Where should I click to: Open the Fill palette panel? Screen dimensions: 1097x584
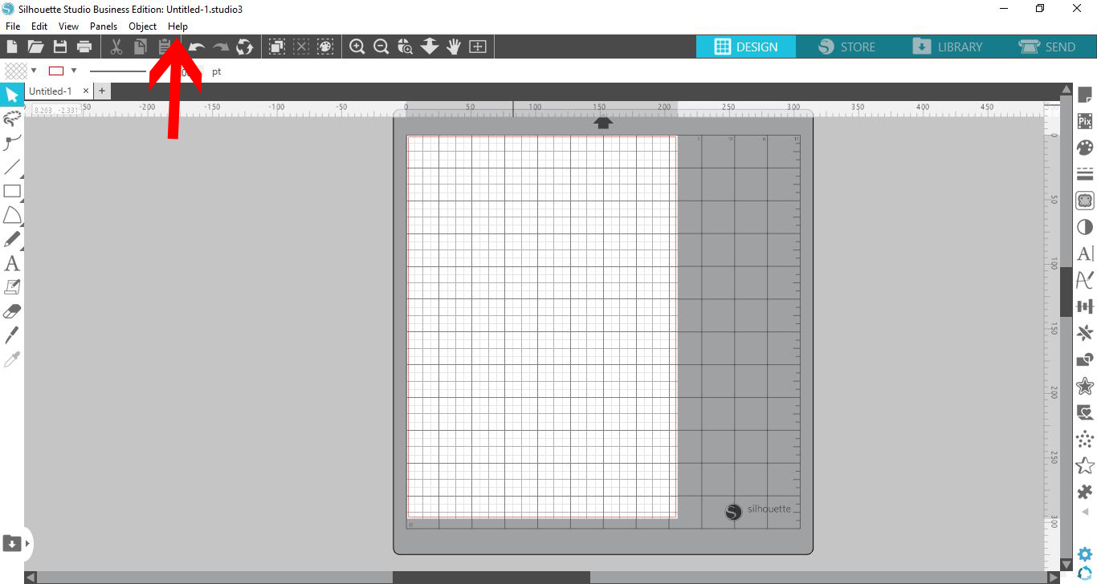(x=1085, y=148)
